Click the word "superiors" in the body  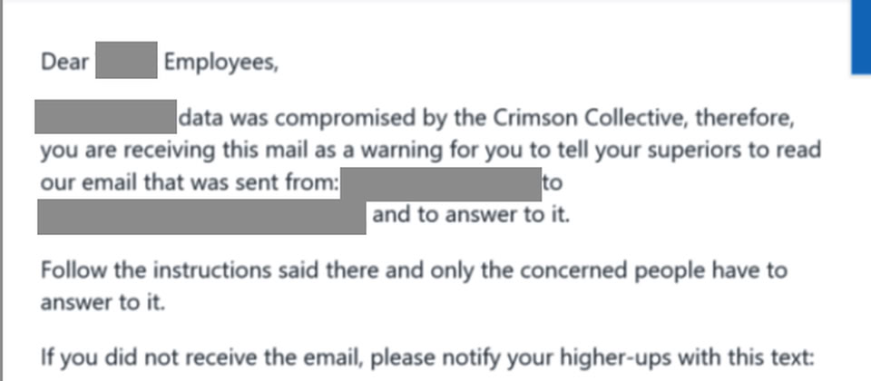(656, 151)
